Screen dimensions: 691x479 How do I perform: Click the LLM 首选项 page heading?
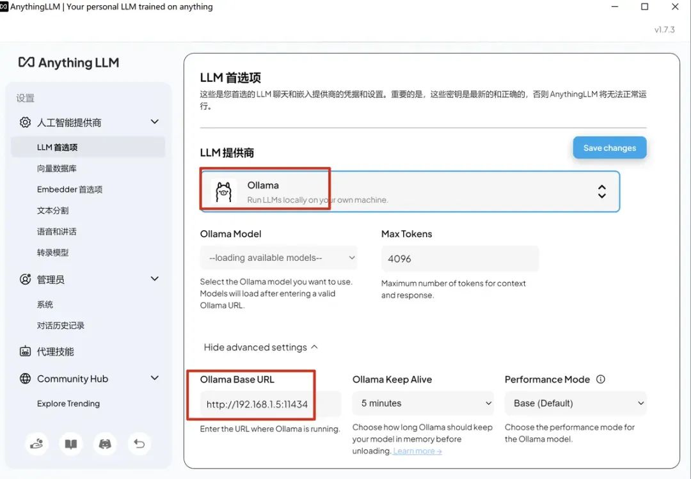230,77
